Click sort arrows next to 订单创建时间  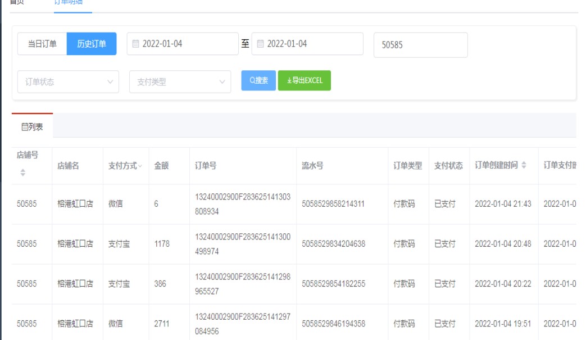[524, 165]
